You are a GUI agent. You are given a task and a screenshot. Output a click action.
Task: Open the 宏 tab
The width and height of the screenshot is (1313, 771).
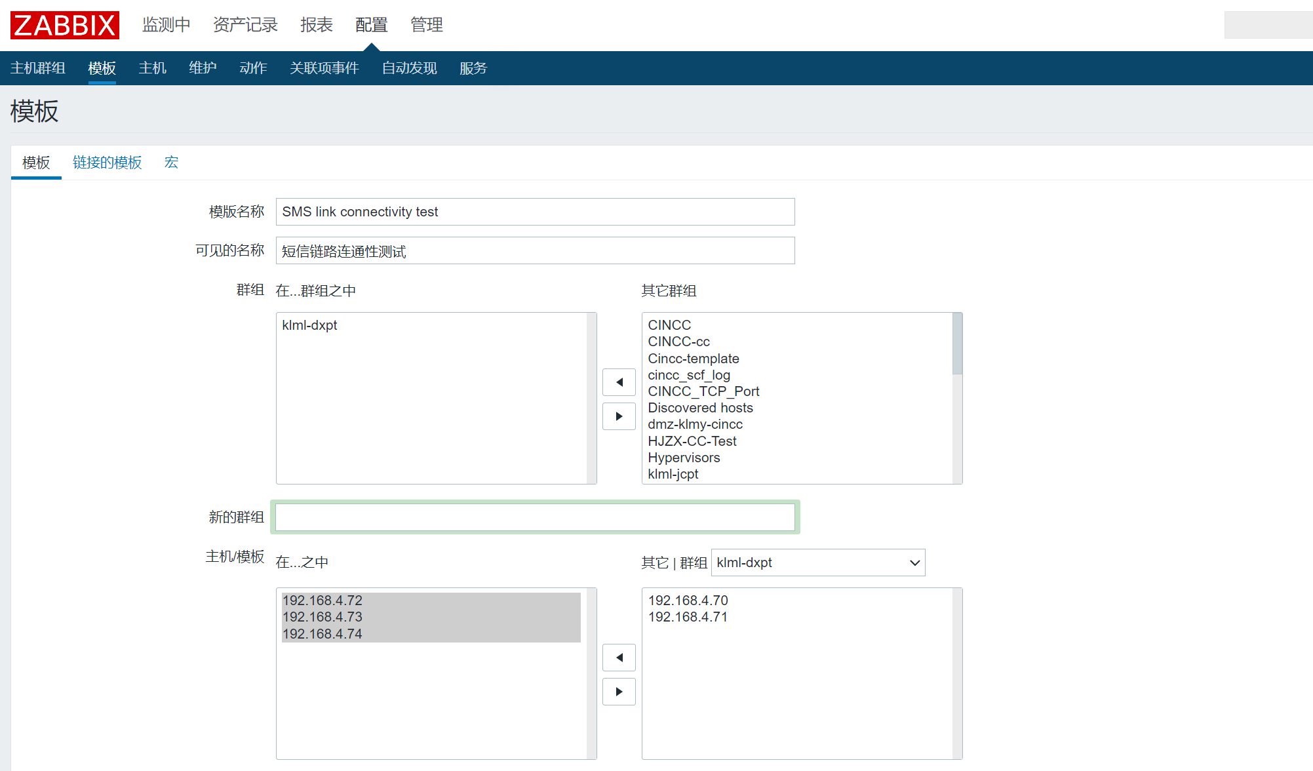tap(171, 163)
